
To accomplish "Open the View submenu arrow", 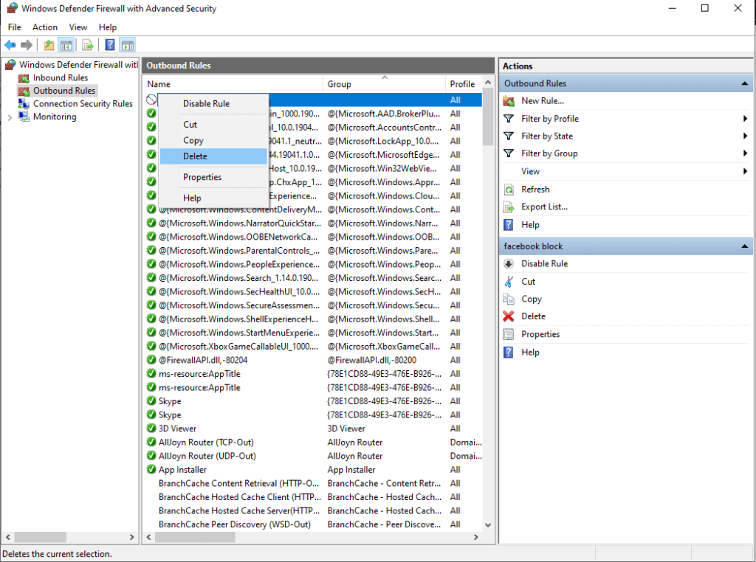I will (x=746, y=171).
